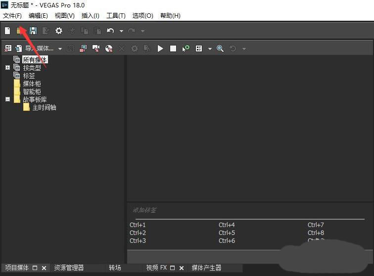Viewport: 374px width, 276px height.
Task: Click the Ctrl+6 tag shortcut
Action: pos(227,241)
